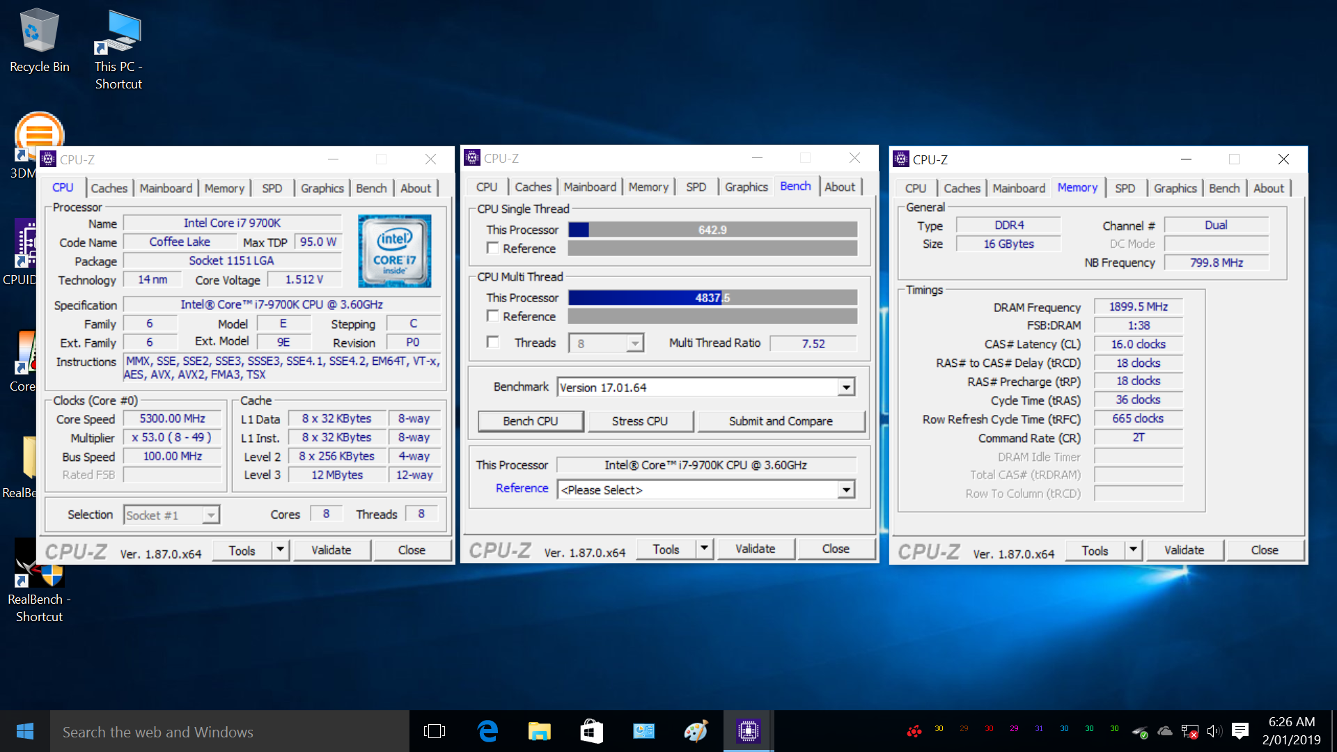This screenshot has height=752, width=1337.
Task: Expand Tools arrow in left CPU-Z window
Action: pos(280,550)
